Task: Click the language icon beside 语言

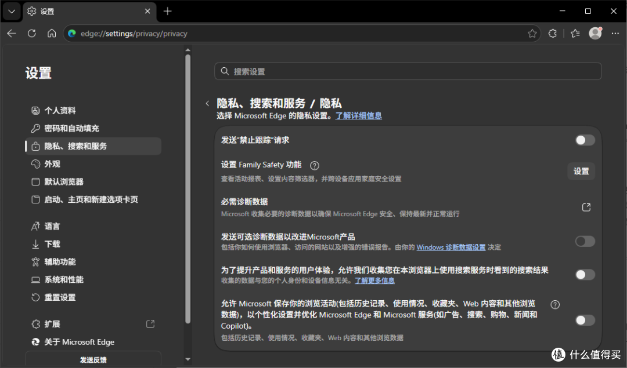Action: [x=35, y=227]
